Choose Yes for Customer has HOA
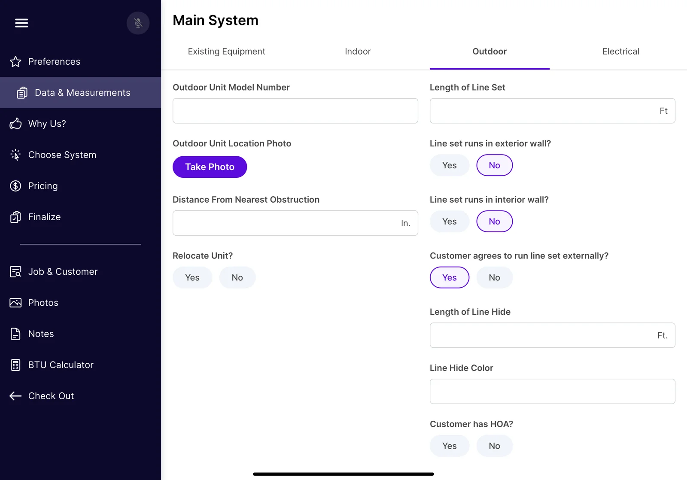Screen dimensions: 687x480 pyautogui.click(x=450, y=446)
